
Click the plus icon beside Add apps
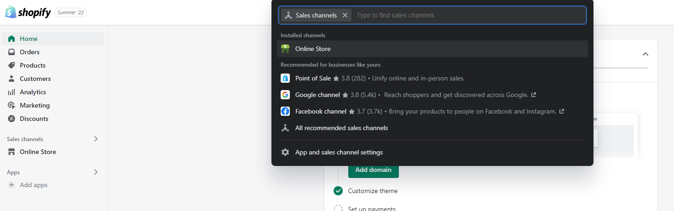[x=12, y=185]
